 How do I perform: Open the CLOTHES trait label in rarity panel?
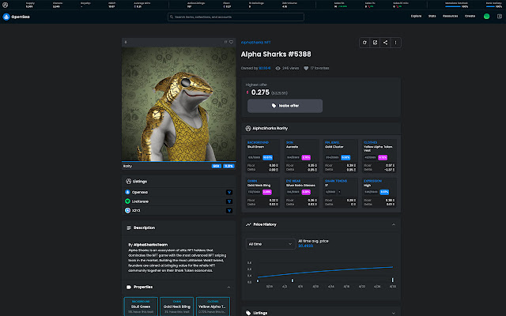pos(370,142)
